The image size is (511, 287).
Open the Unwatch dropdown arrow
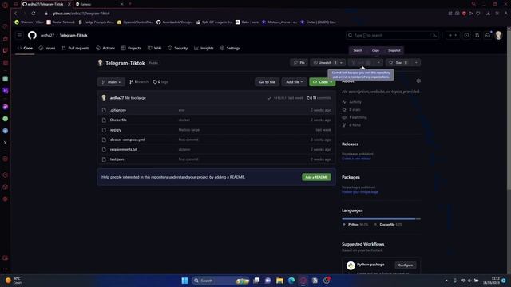[x=342, y=62]
